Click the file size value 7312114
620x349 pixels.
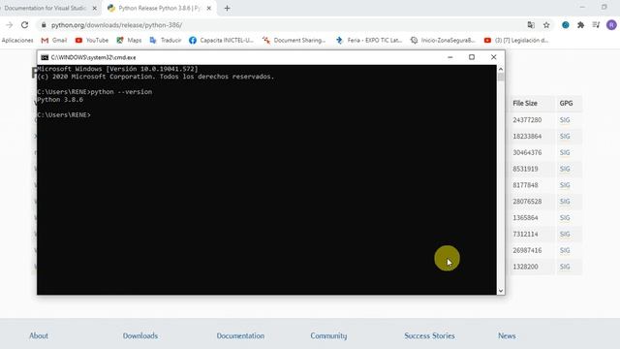pos(525,235)
